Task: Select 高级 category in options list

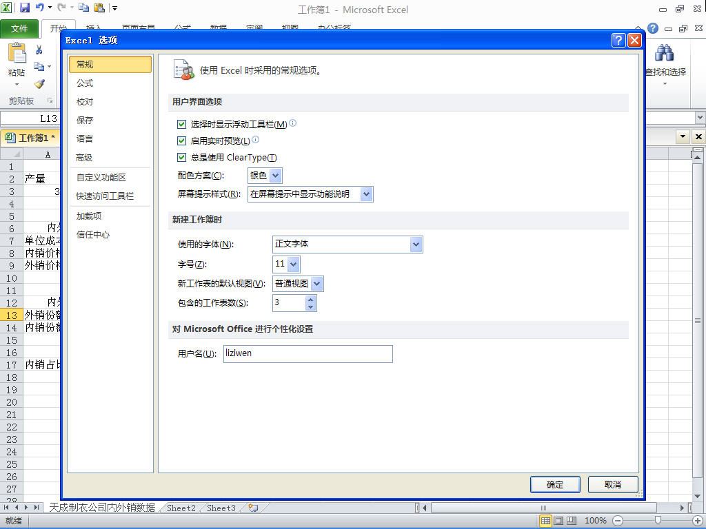Action: tap(110, 158)
